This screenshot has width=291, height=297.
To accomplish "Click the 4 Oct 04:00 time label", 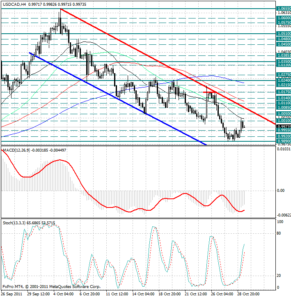I will 64,294.
